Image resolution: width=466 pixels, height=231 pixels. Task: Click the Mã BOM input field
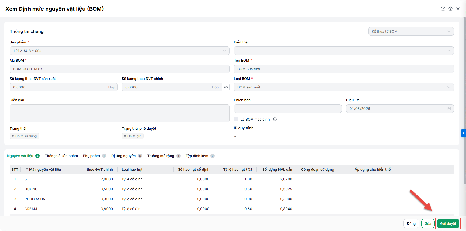click(119, 69)
